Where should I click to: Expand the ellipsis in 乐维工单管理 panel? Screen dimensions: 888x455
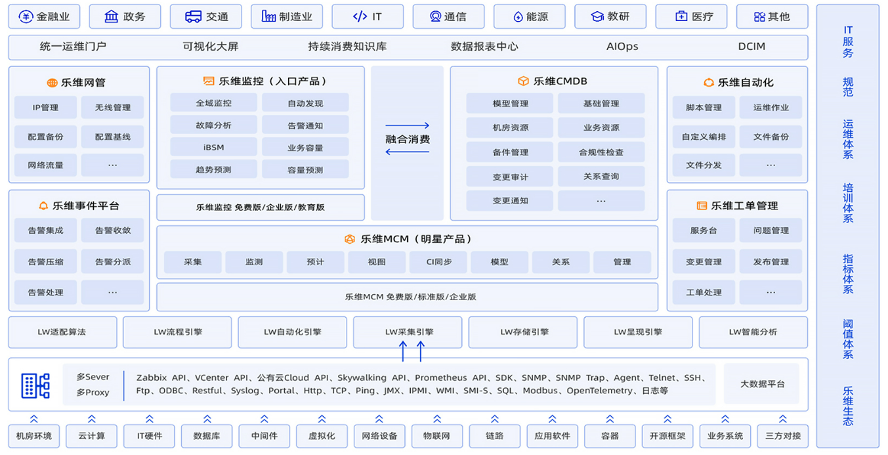(771, 293)
